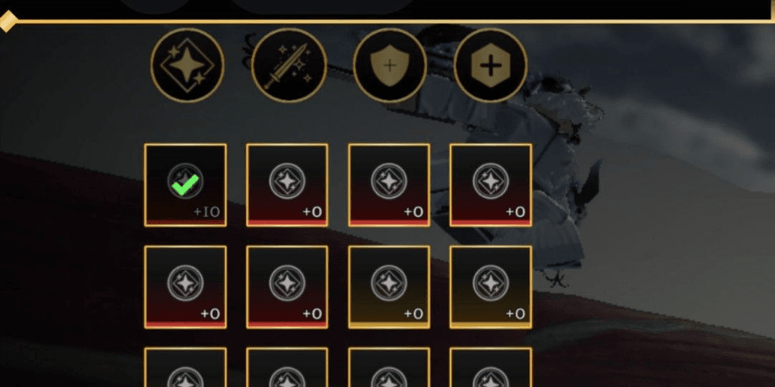Select third slot in partially visible bottom row
The image size is (775, 387).
(x=389, y=368)
